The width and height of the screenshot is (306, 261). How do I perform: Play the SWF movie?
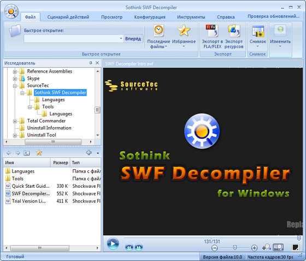(x=113, y=244)
